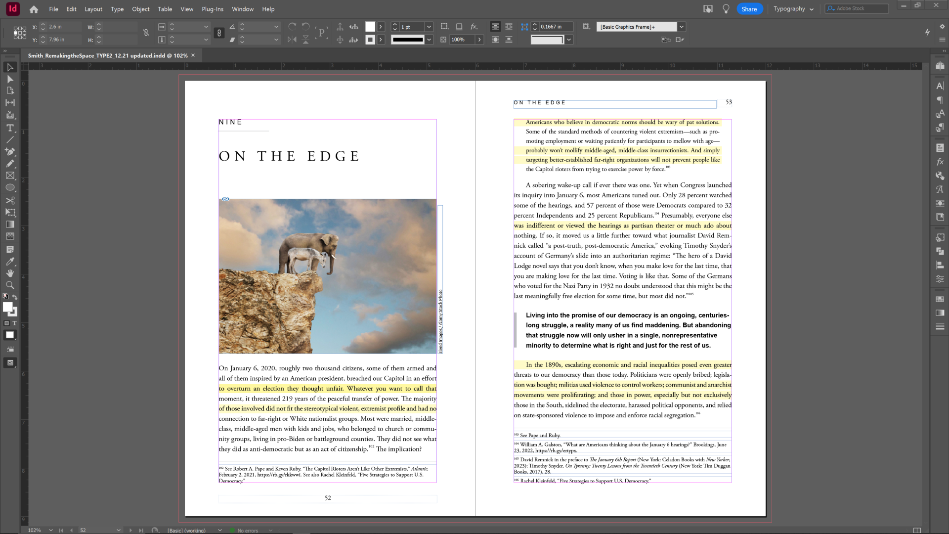Select the Rectangle Frame tool
This screenshot has height=534, width=949.
10,176
